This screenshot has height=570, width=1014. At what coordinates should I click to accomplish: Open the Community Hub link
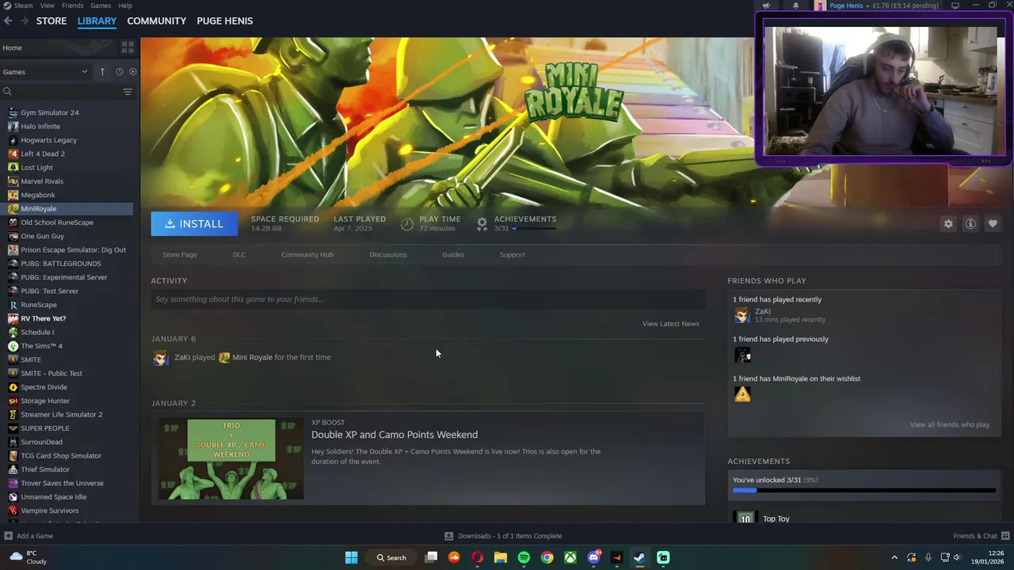tap(307, 255)
